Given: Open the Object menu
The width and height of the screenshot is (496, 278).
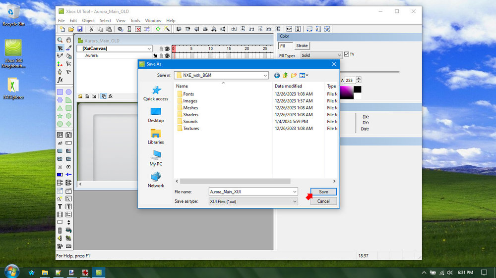Looking at the screenshot, I should click(x=88, y=20).
